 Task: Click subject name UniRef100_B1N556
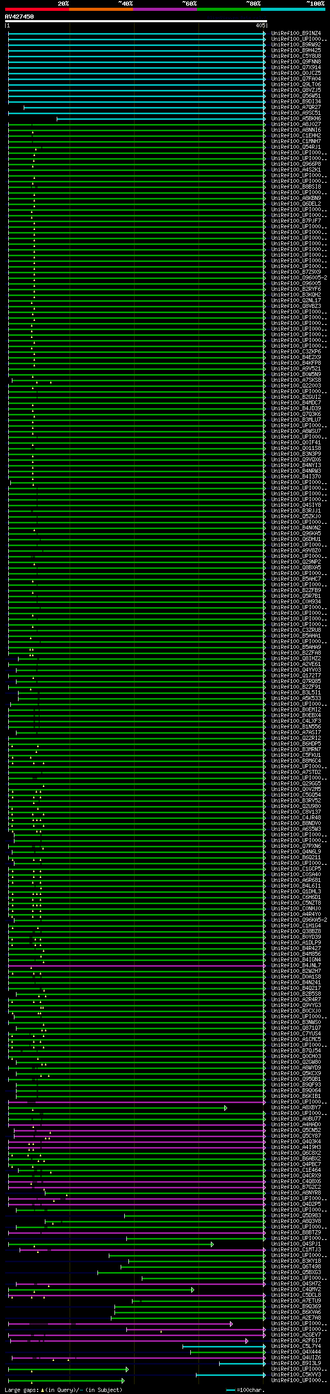pyautogui.click(x=296, y=727)
